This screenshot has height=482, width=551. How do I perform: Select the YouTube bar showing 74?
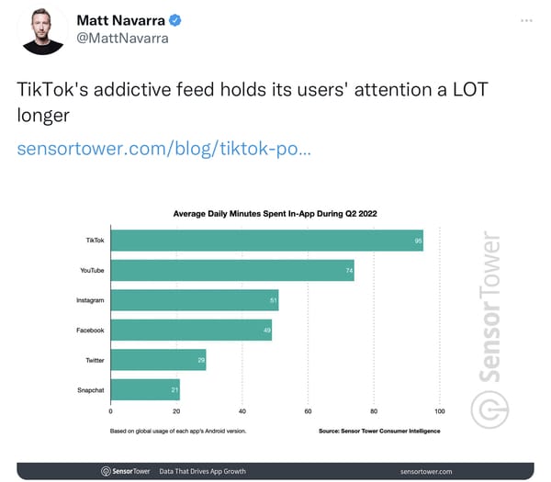point(232,270)
